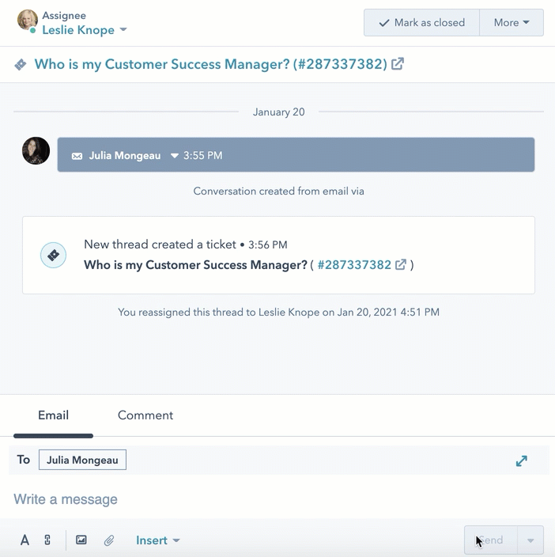Click the #287337382 ticket link in card
The width and height of the screenshot is (555, 557).
[x=354, y=265]
